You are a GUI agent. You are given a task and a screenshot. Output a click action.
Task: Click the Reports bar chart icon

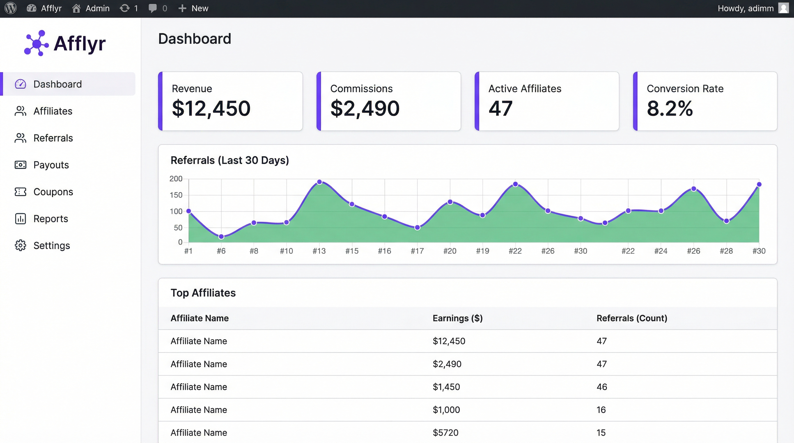(20, 218)
